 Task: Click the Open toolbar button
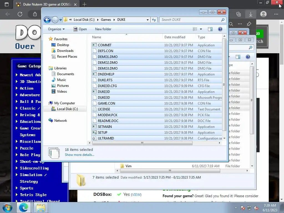80,29
